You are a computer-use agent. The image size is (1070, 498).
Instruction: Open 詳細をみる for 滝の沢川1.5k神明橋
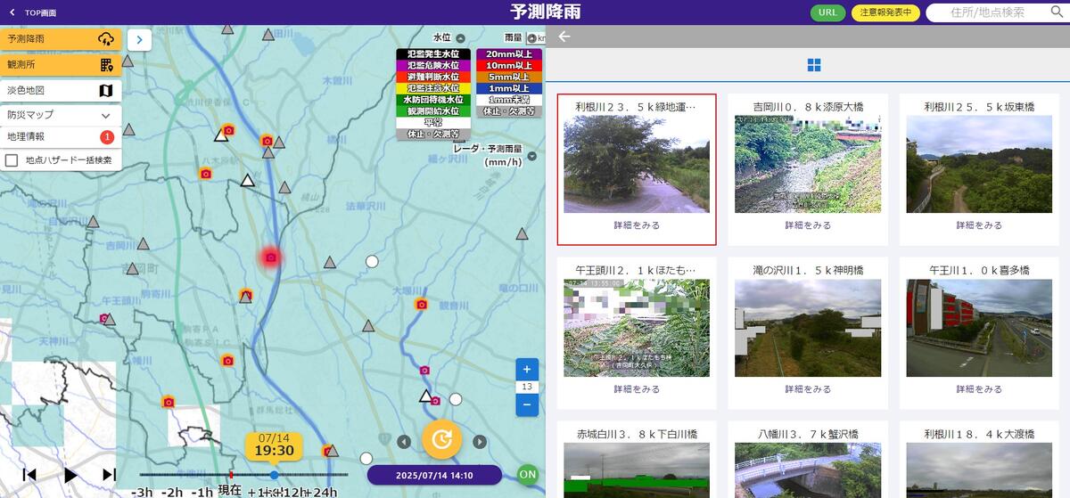(x=808, y=389)
